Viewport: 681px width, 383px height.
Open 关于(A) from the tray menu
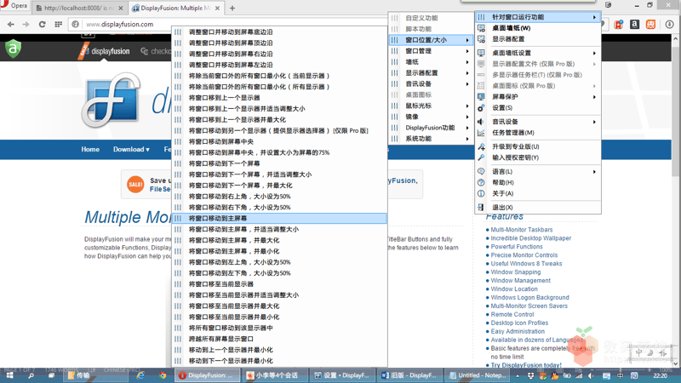(538, 193)
